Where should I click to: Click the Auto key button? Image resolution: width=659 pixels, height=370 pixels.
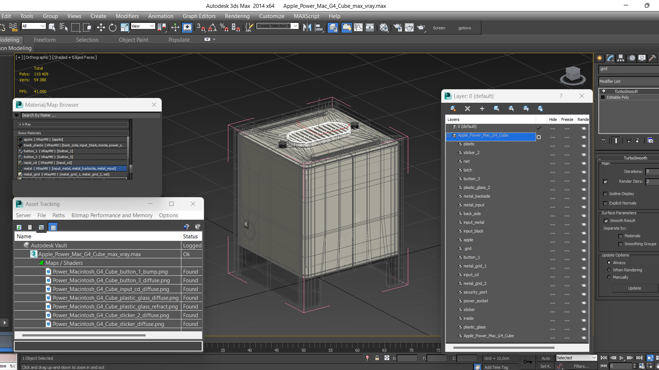tap(546, 358)
